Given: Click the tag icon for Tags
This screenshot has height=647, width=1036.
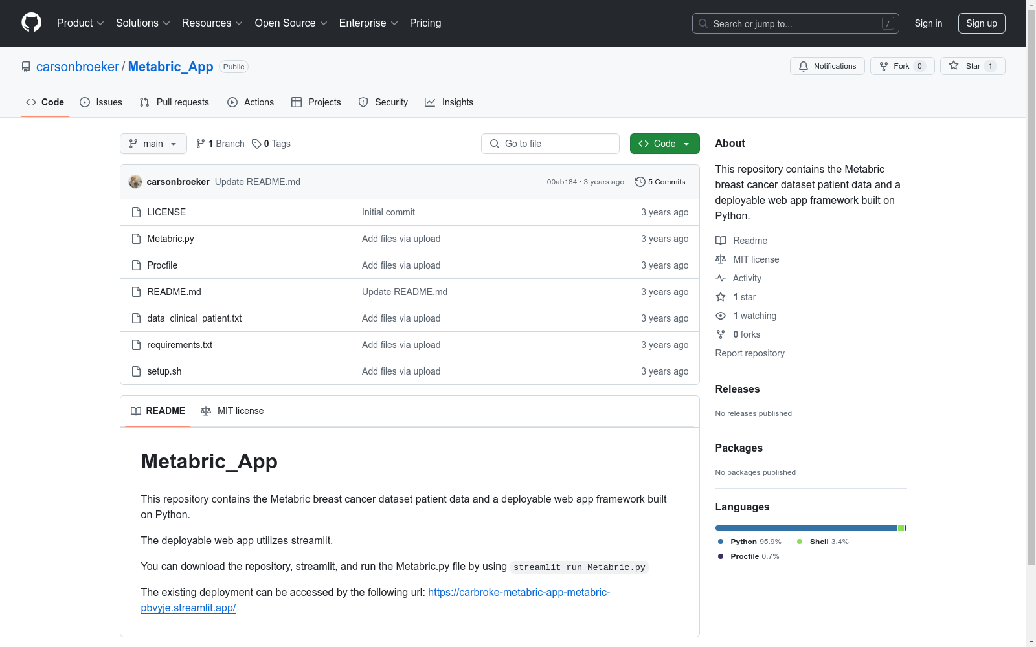Looking at the screenshot, I should pyautogui.click(x=256, y=144).
